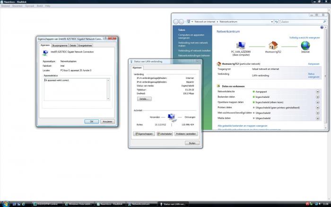Click the Delen en verkennen people icon
331x207 pixels.
pos(218,86)
